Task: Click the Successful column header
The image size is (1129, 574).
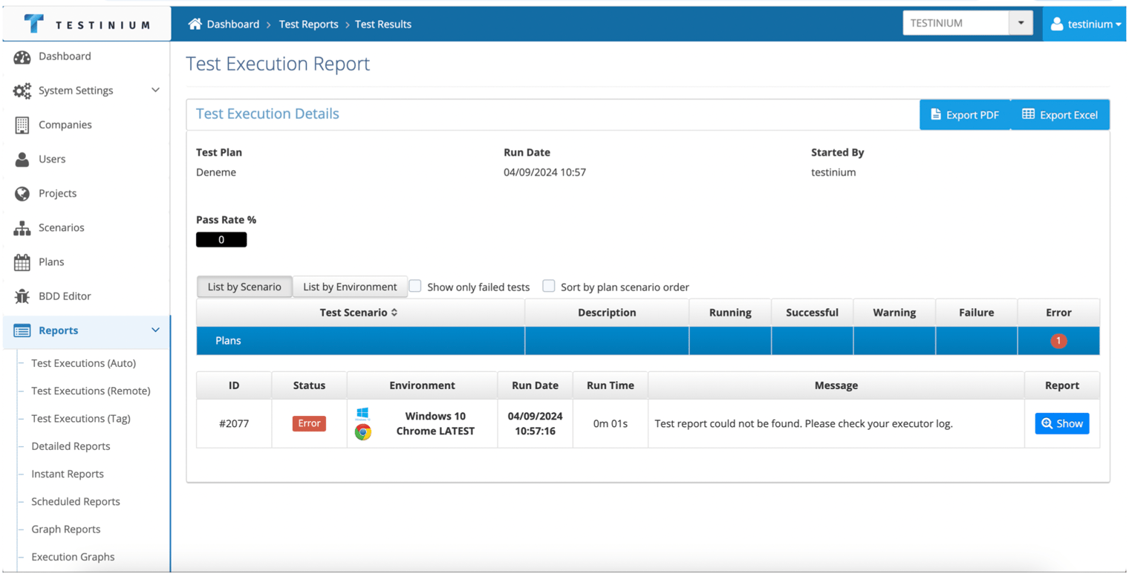Action: click(812, 313)
